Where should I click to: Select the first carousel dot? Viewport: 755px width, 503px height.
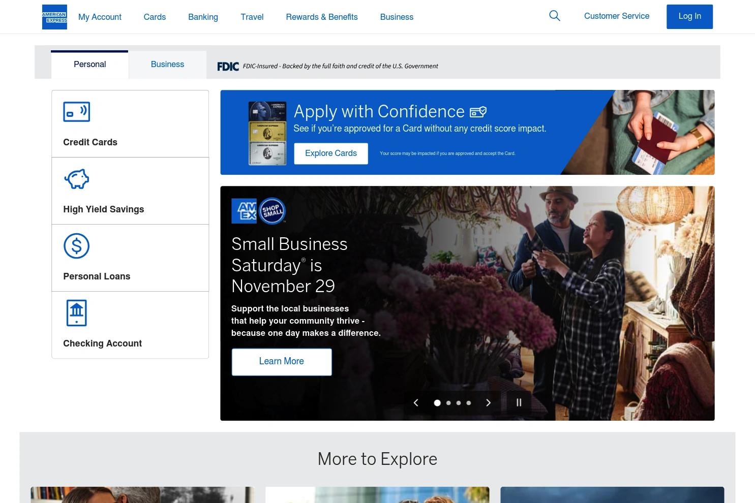click(x=437, y=403)
